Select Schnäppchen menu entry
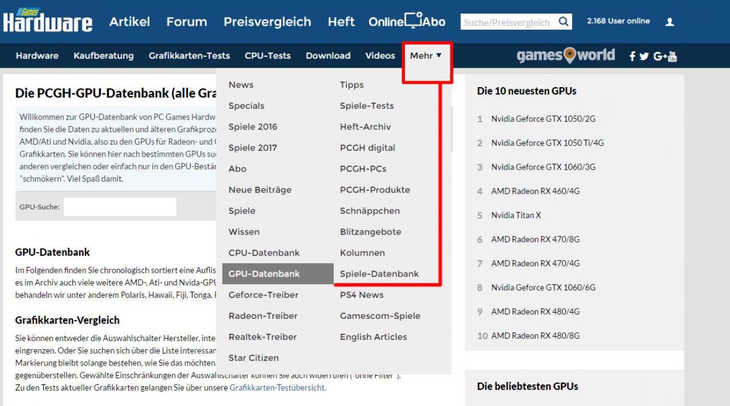Image resolution: width=730 pixels, height=406 pixels. (370, 211)
